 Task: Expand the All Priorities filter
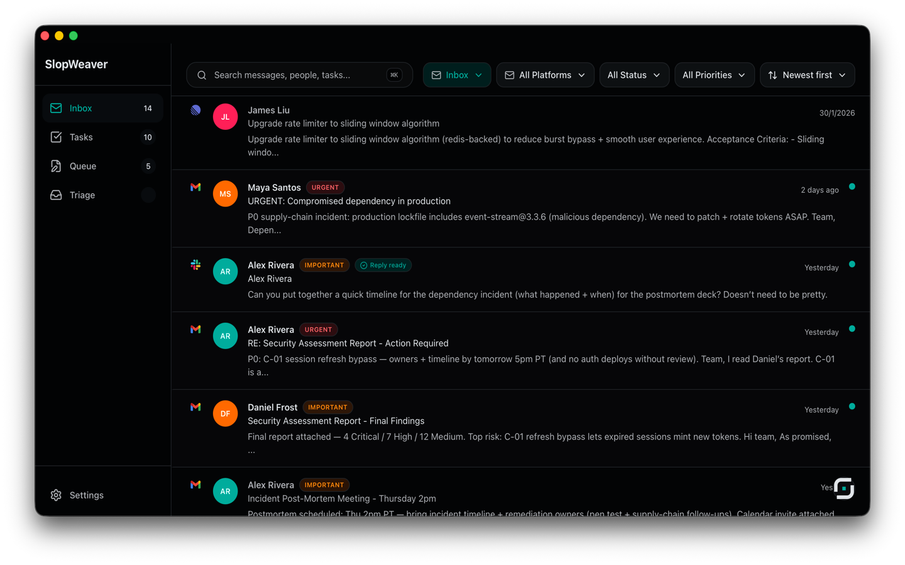pyautogui.click(x=715, y=75)
